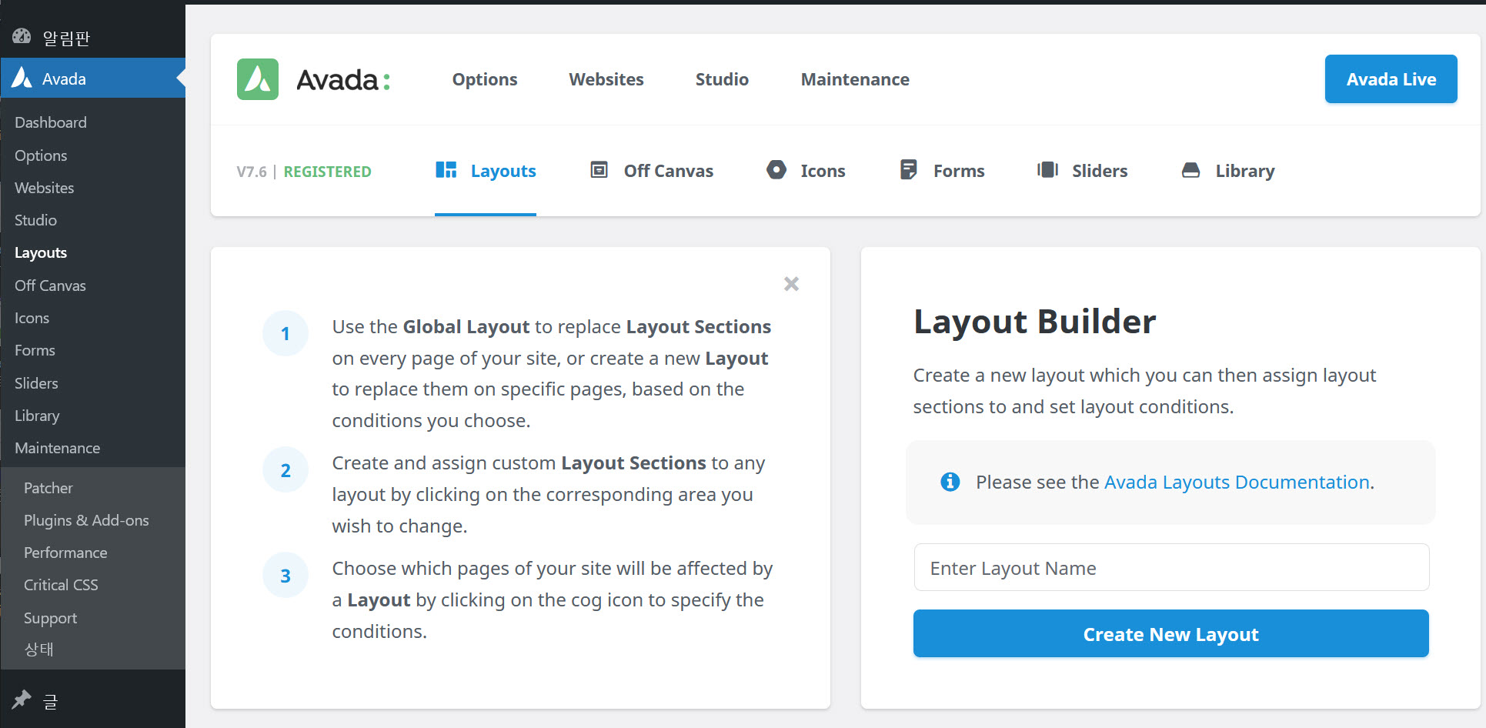Open Options in top navigation

coord(485,79)
